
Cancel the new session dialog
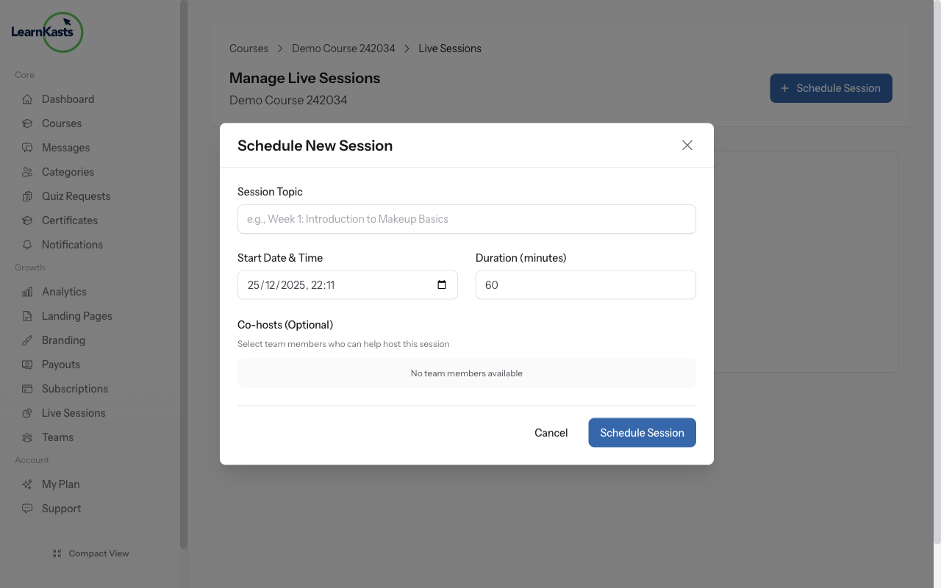[x=551, y=432]
